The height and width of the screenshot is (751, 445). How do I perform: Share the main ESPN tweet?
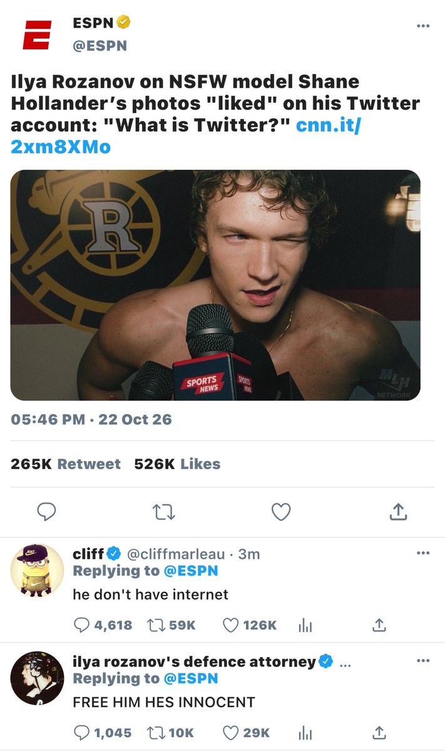398,512
